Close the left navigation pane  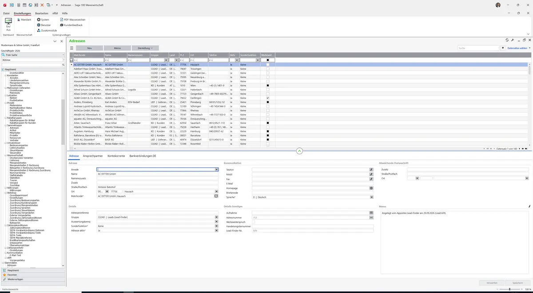[61, 41]
